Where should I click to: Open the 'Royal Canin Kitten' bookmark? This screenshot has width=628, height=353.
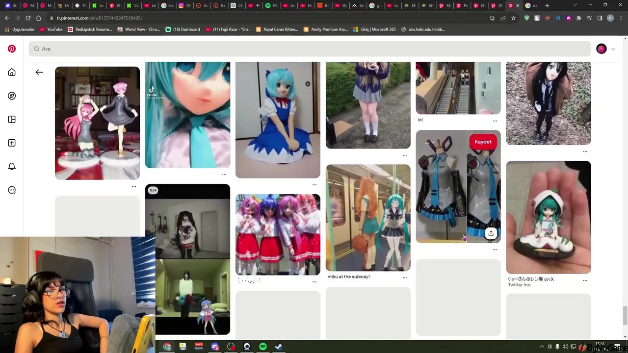(x=277, y=29)
